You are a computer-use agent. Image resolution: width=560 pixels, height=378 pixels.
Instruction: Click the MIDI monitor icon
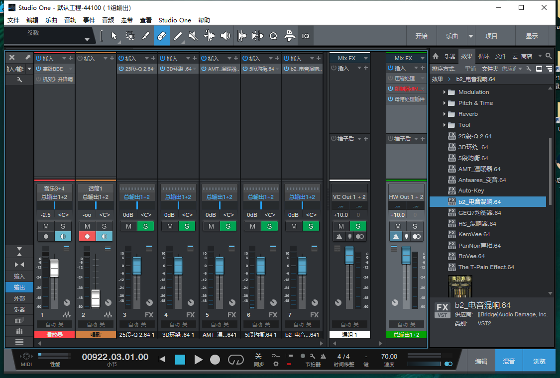click(x=26, y=356)
